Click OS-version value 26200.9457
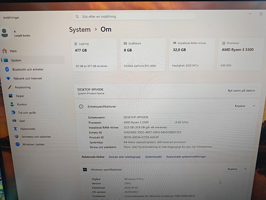This screenshot has height=200, width=266. [131, 192]
